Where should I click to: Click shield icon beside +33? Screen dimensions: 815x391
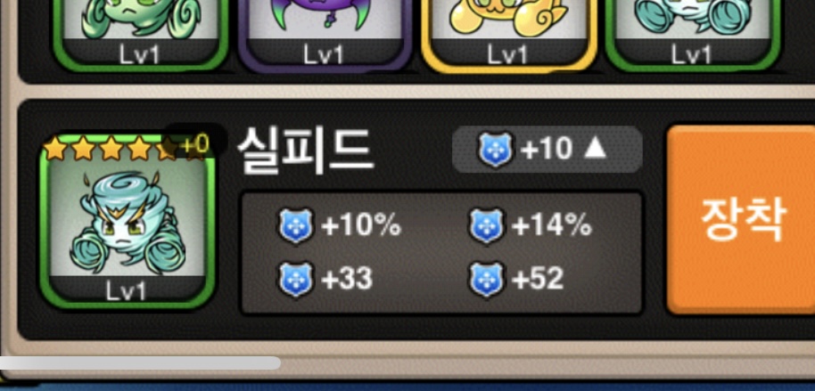296,279
